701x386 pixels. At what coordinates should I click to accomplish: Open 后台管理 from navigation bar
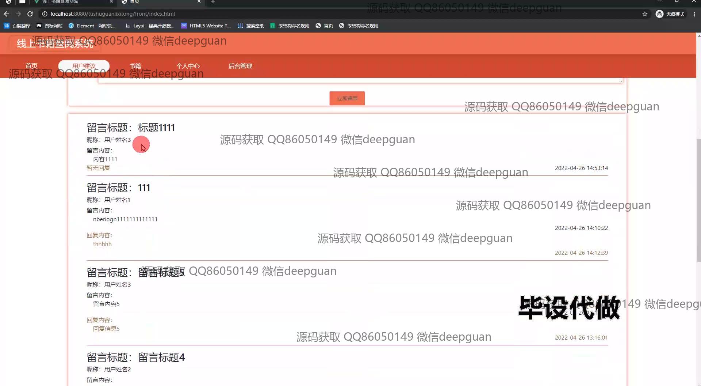click(x=240, y=66)
